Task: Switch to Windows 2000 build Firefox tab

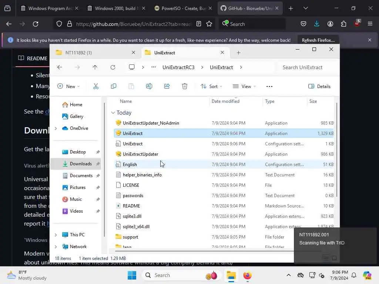Action: click(116, 8)
